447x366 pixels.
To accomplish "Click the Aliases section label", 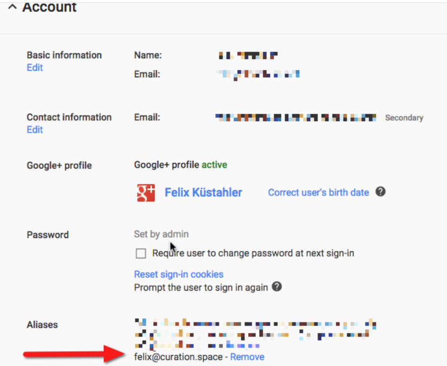I will pos(42,325).
